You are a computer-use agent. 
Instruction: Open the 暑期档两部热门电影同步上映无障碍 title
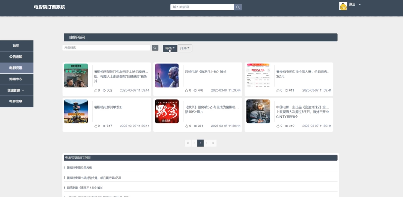pyautogui.click(x=121, y=77)
